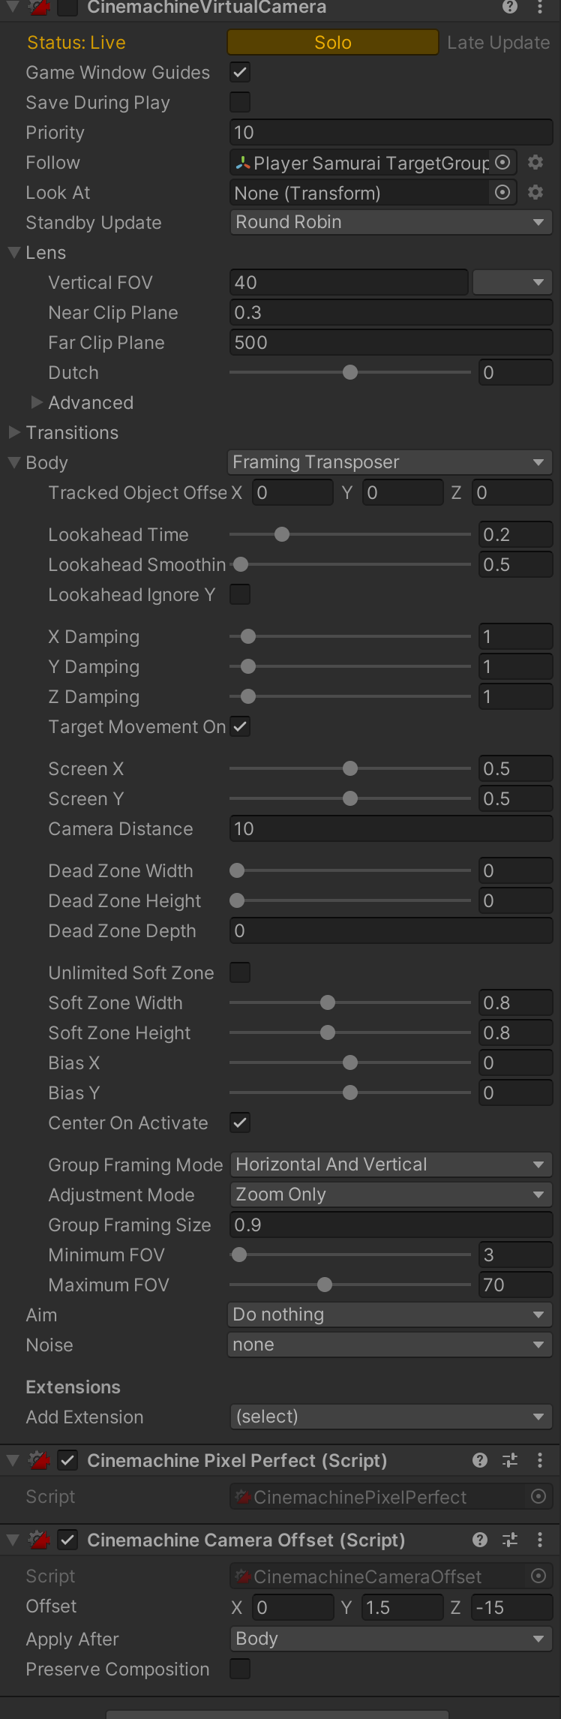Image resolution: width=561 pixels, height=1719 pixels.
Task: Open the script picker for CinemachineCameraOffset
Action: (x=538, y=1576)
